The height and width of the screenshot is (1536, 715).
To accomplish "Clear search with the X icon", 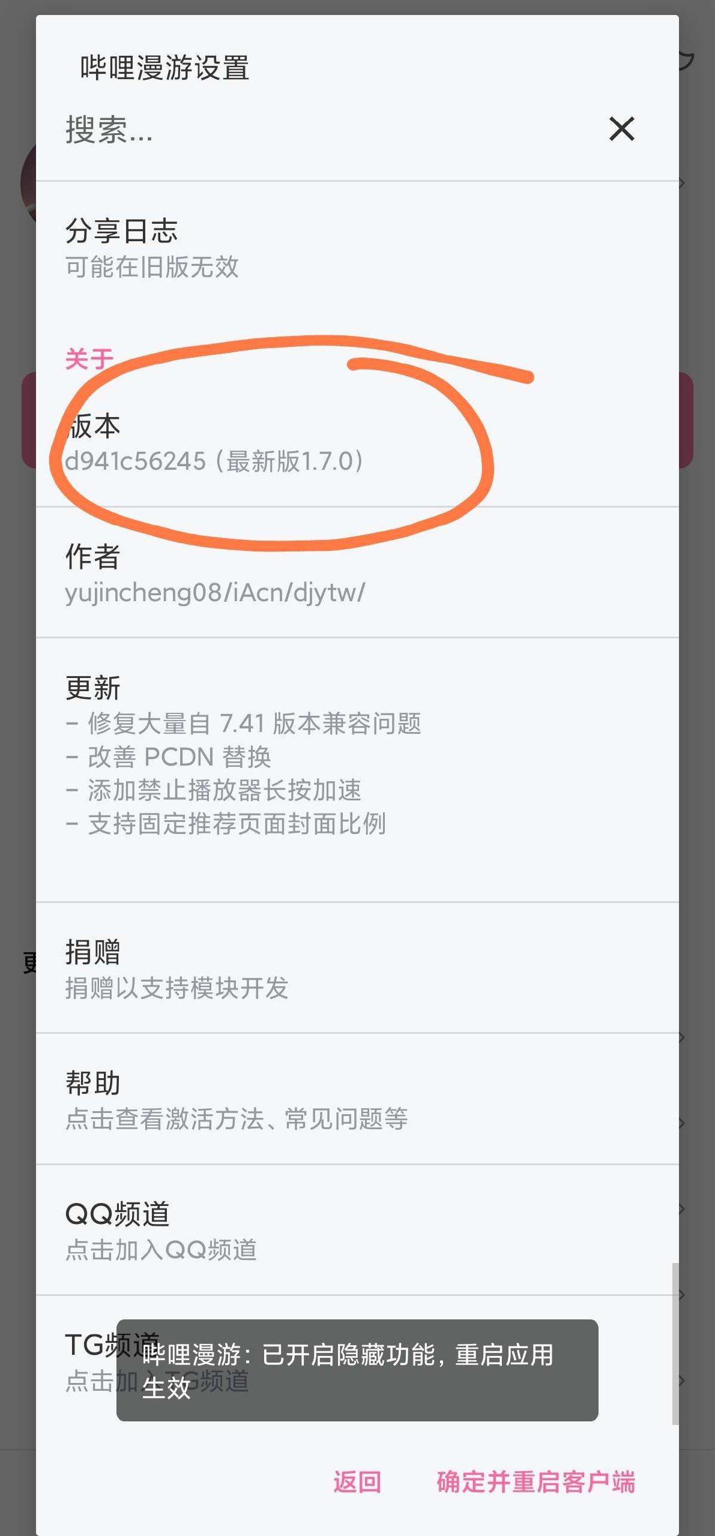I will click(621, 129).
